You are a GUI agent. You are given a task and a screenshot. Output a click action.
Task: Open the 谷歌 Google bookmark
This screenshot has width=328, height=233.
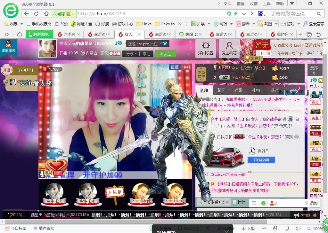[61, 24]
